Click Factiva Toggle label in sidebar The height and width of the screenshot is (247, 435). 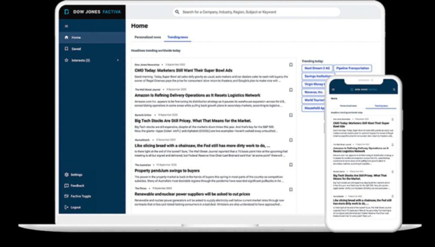(x=81, y=196)
